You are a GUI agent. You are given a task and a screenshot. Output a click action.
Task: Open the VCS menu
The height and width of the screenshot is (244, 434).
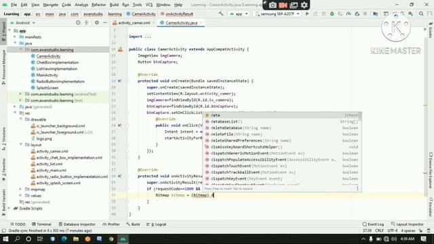(149, 5)
